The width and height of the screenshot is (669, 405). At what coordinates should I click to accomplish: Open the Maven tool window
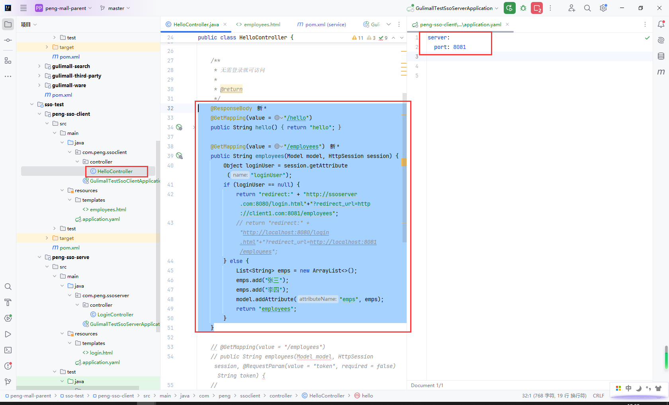click(661, 72)
